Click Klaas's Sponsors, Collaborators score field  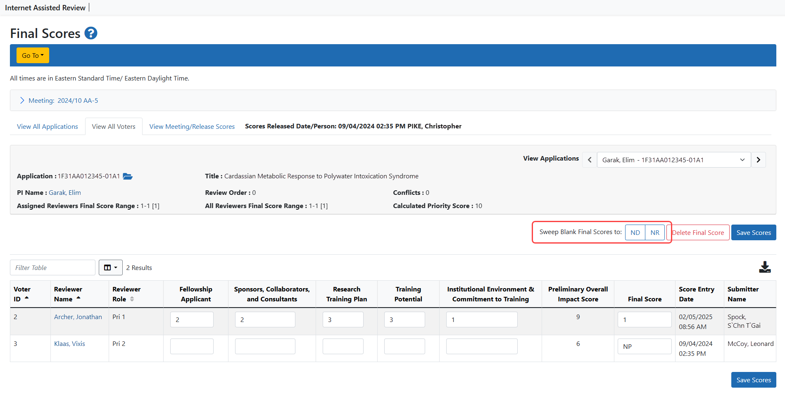point(265,346)
